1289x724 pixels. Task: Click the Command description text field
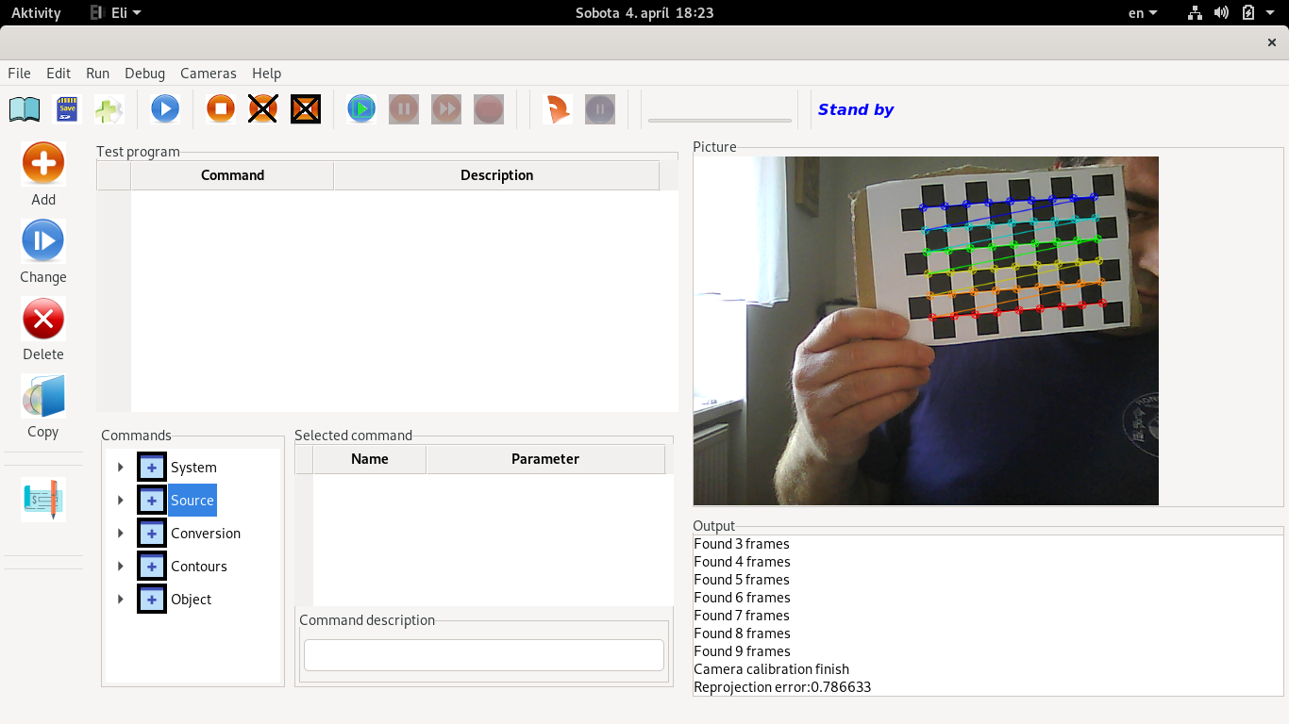(x=483, y=655)
